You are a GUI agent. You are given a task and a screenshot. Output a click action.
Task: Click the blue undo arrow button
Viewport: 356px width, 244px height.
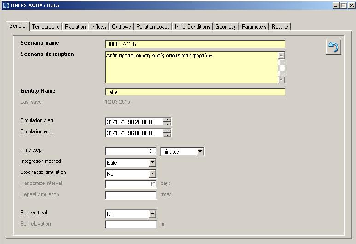(x=333, y=48)
